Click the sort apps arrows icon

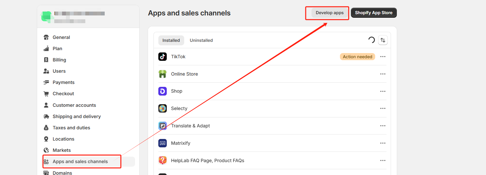[x=383, y=40]
